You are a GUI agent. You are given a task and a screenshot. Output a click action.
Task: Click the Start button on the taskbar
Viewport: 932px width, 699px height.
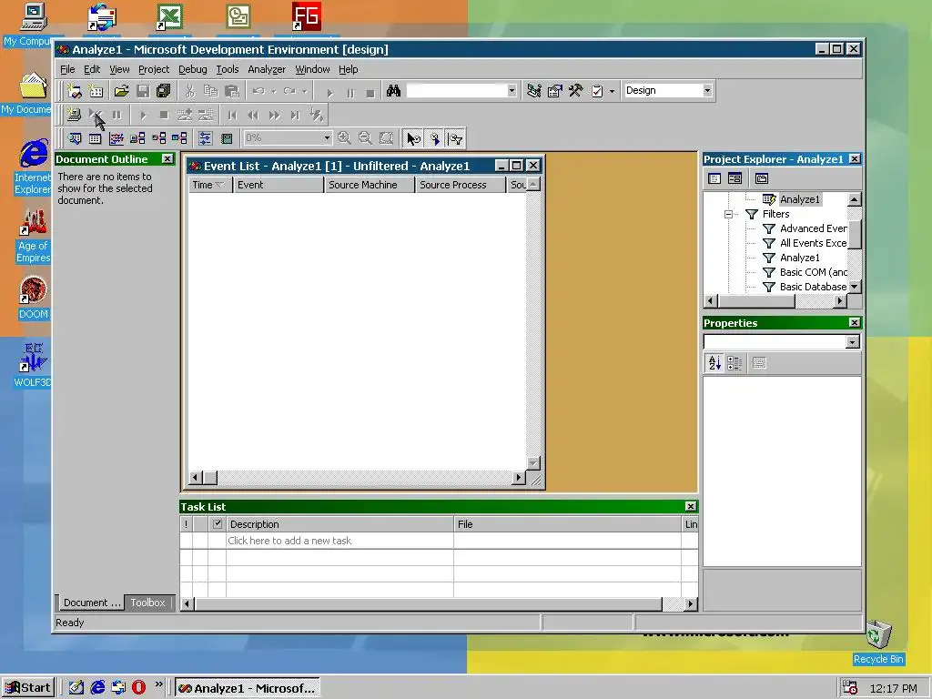(x=28, y=688)
